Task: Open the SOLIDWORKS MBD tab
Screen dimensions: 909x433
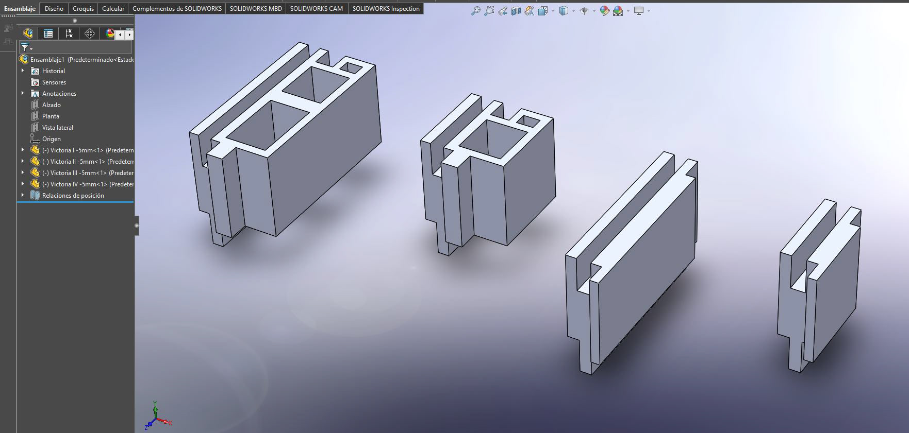Action: [256, 8]
